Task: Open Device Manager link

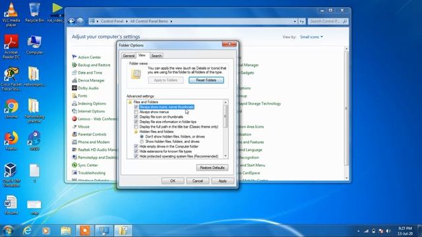Action: (91, 80)
